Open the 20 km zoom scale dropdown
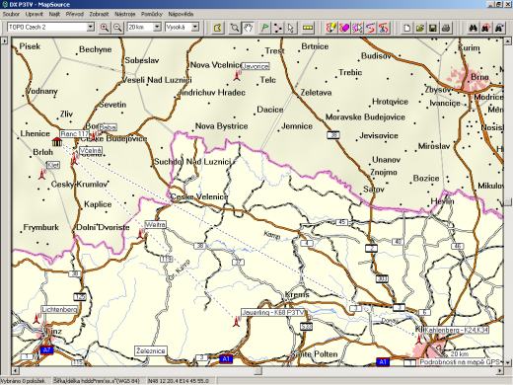 (x=157, y=27)
